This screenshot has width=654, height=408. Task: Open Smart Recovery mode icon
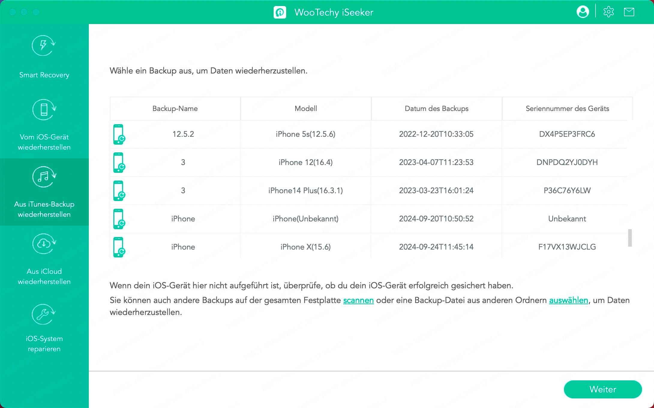(44, 45)
